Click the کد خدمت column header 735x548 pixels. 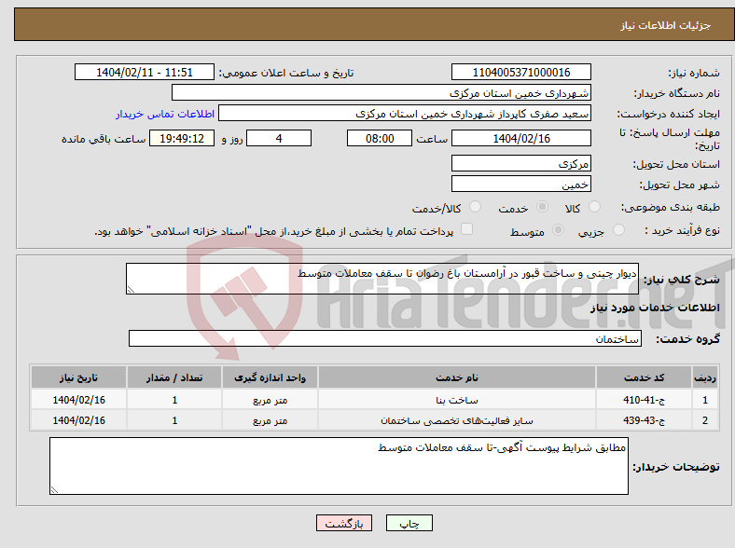pos(645,377)
